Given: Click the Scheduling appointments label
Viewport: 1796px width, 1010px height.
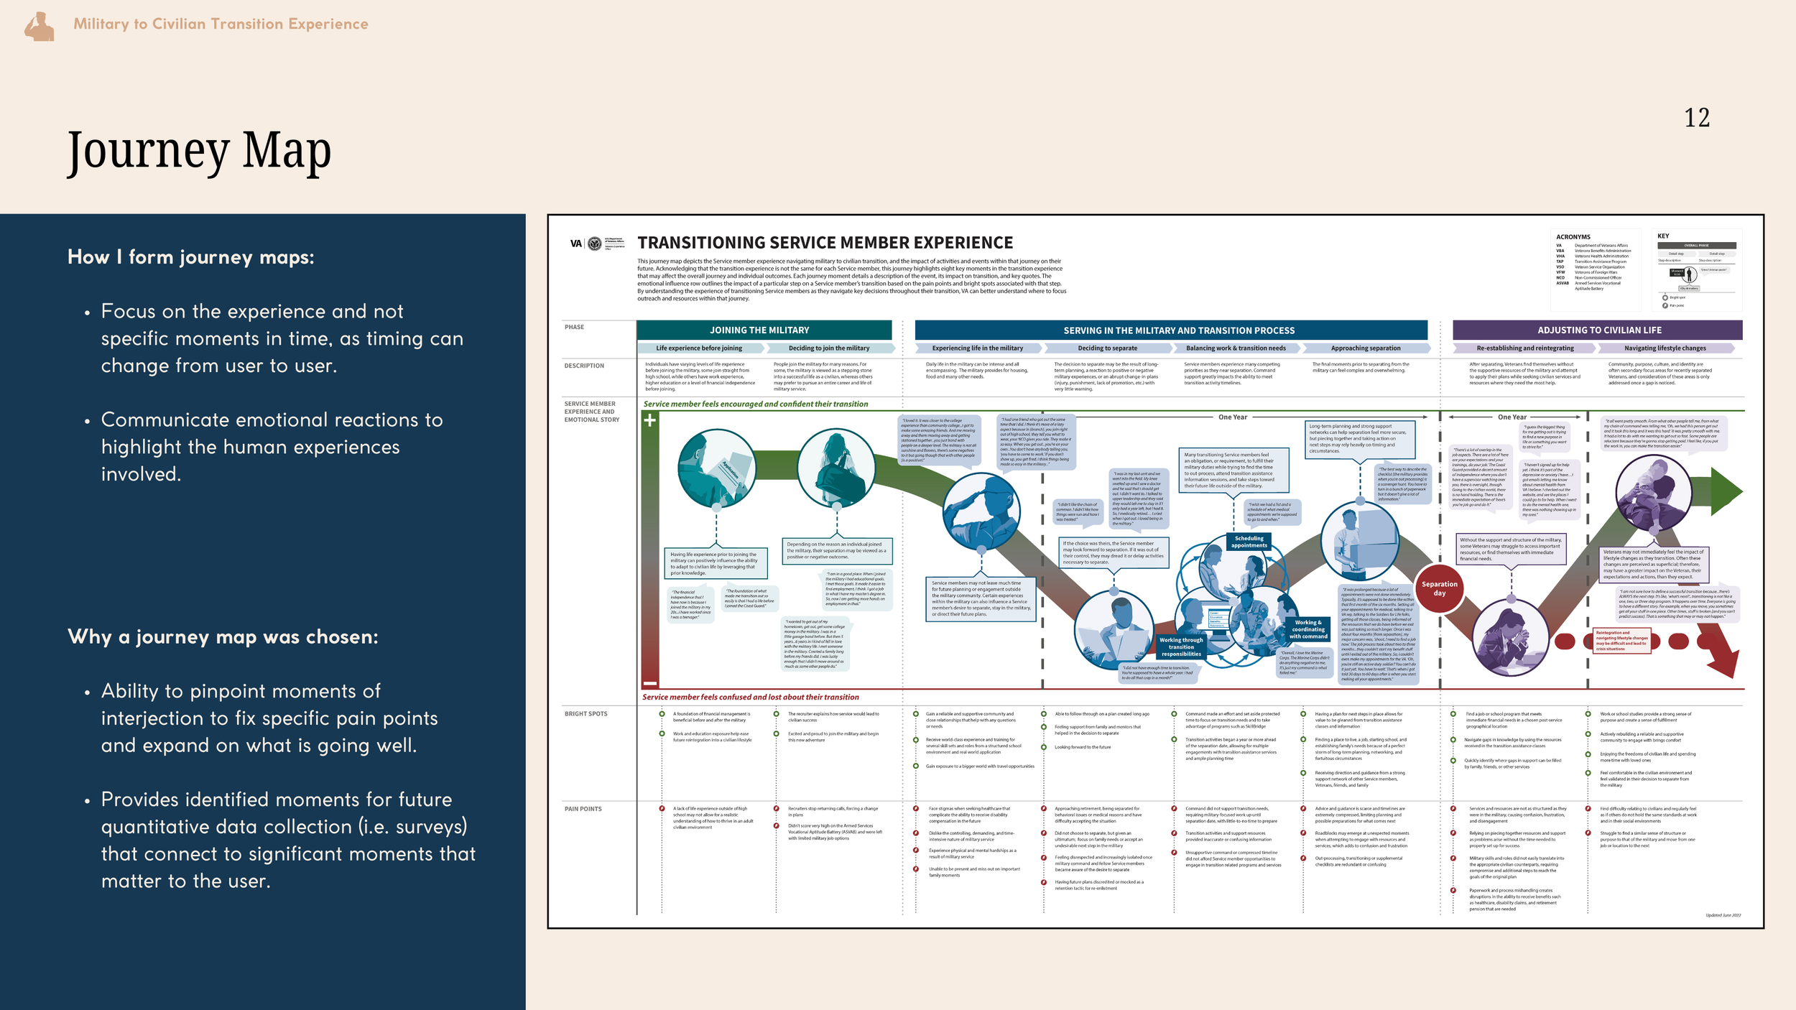Looking at the screenshot, I should pyautogui.click(x=1249, y=542).
